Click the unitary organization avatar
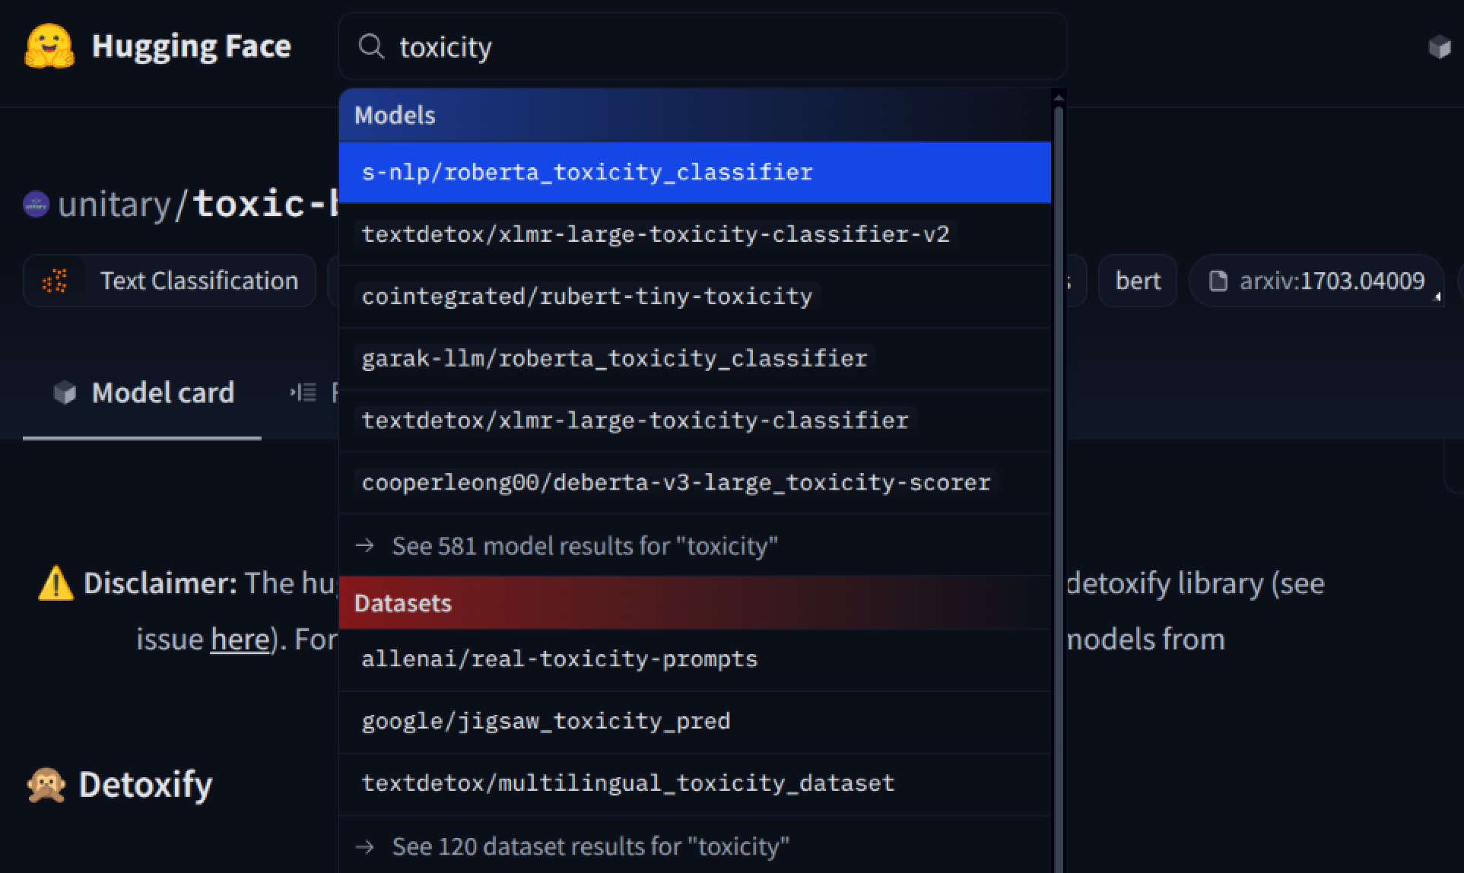Screen dimensions: 1464x873 tap(37, 205)
